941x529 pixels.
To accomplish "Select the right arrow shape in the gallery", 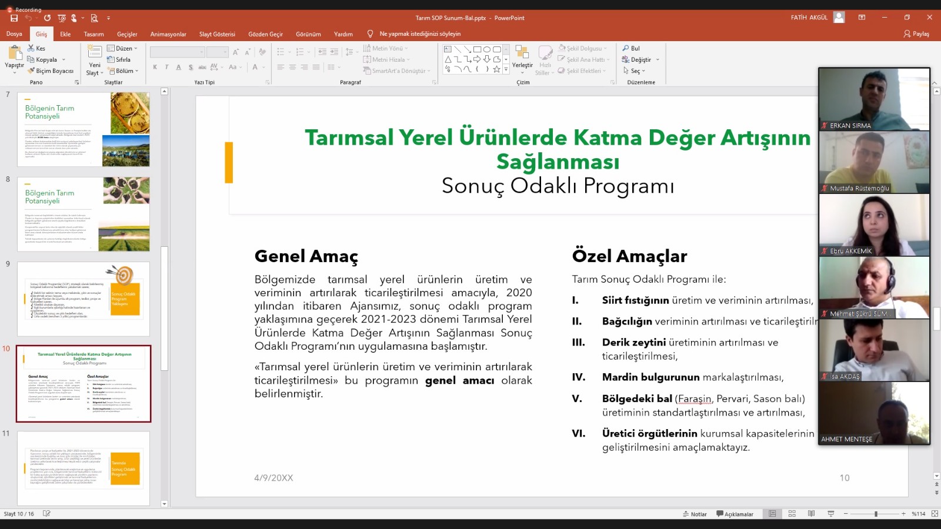I will (477, 59).
